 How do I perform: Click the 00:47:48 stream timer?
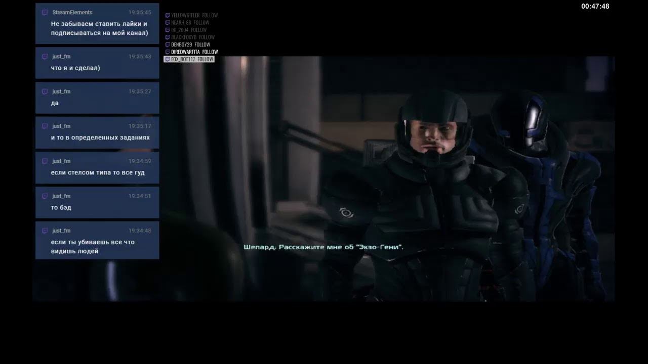[x=595, y=7]
